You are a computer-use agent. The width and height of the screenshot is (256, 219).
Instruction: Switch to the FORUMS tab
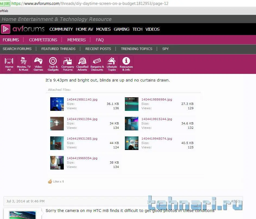(x=11, y=40)
